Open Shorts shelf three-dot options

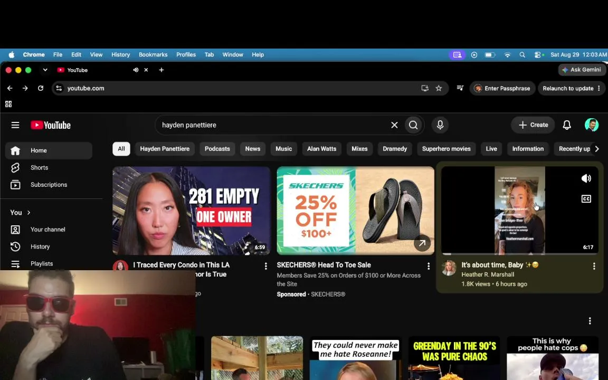(x=590, y=321)
